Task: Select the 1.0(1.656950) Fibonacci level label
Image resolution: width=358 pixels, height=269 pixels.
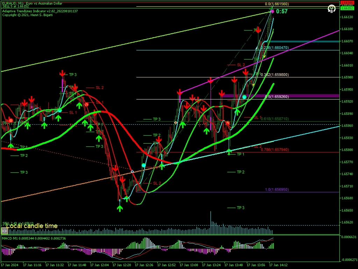Action: click(277, 189)
